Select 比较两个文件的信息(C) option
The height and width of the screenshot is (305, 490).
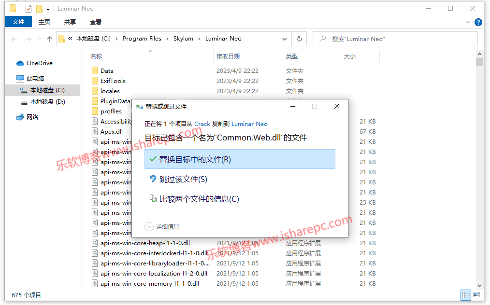point(199,199)
